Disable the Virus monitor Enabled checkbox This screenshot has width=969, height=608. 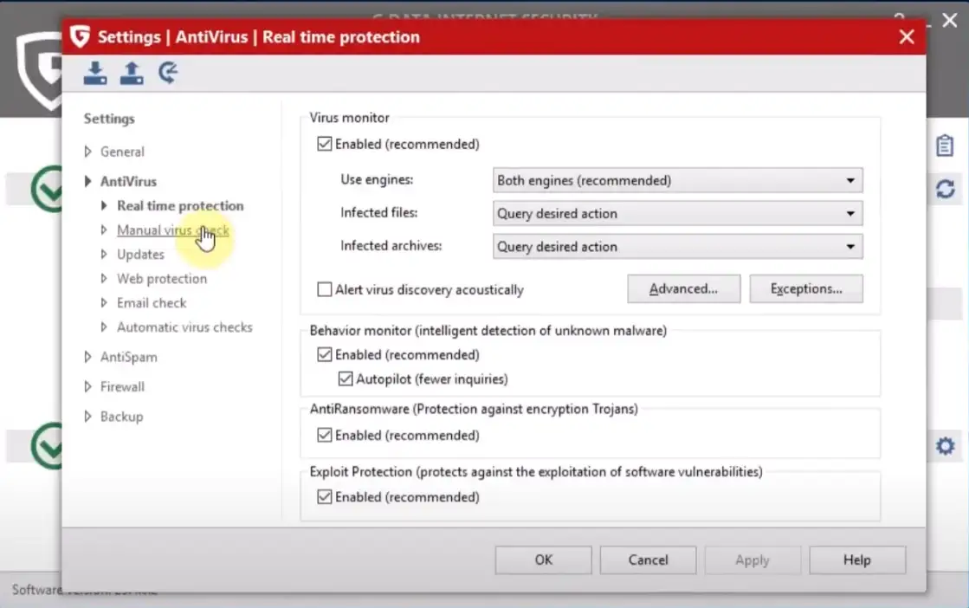325,145
